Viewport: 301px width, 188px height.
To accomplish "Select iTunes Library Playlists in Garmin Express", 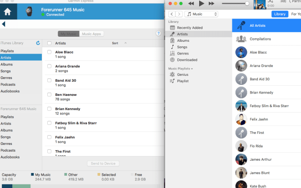I will point(21,51).
